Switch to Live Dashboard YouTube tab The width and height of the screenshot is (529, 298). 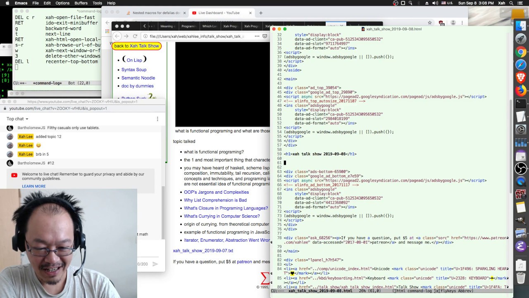(x=222, y=13)
